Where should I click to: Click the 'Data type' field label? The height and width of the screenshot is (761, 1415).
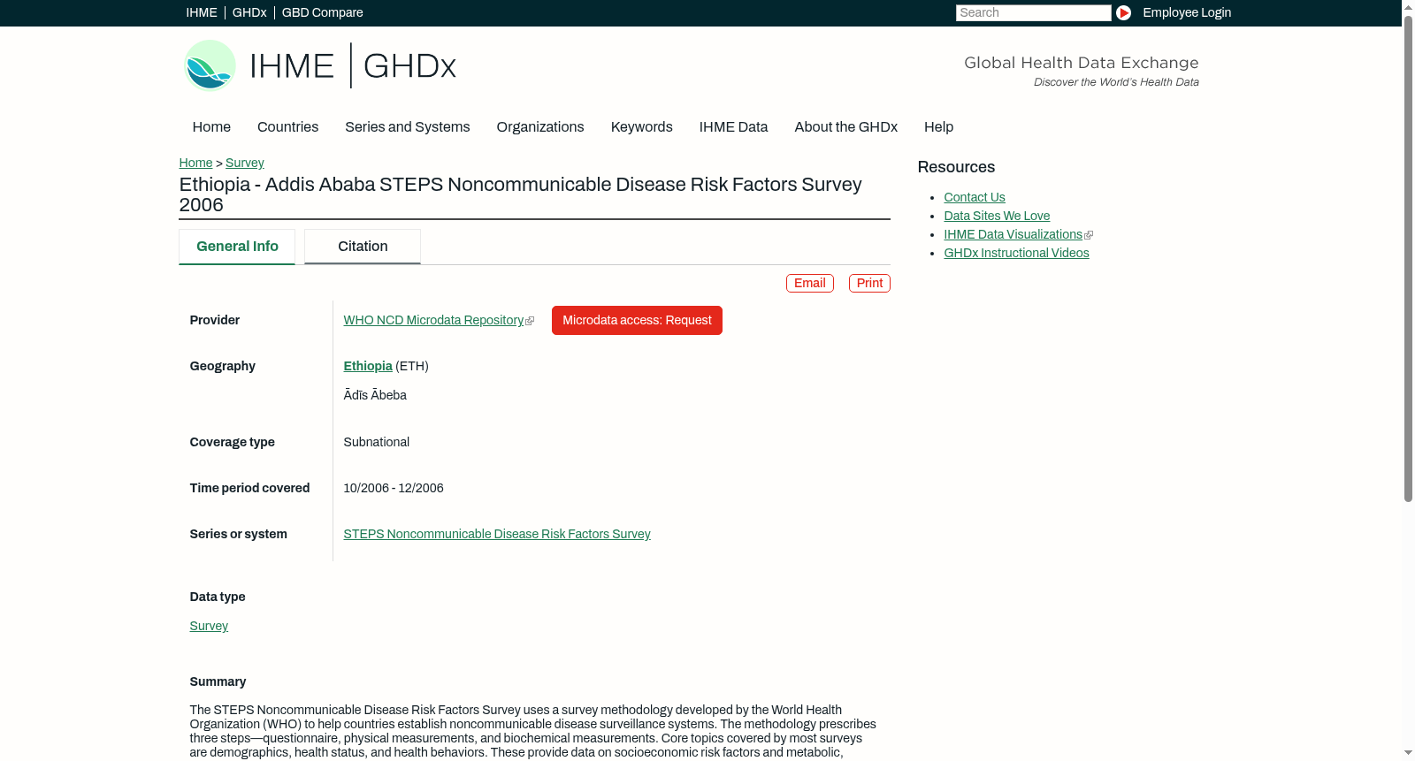pyautogui.click(x=218, y=597)
